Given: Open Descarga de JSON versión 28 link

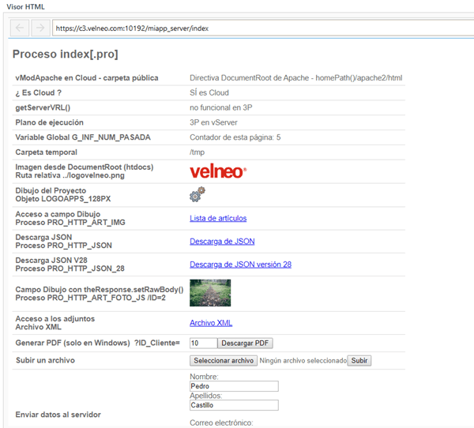Looking at the screenshot, I should [x=240, y=265].
